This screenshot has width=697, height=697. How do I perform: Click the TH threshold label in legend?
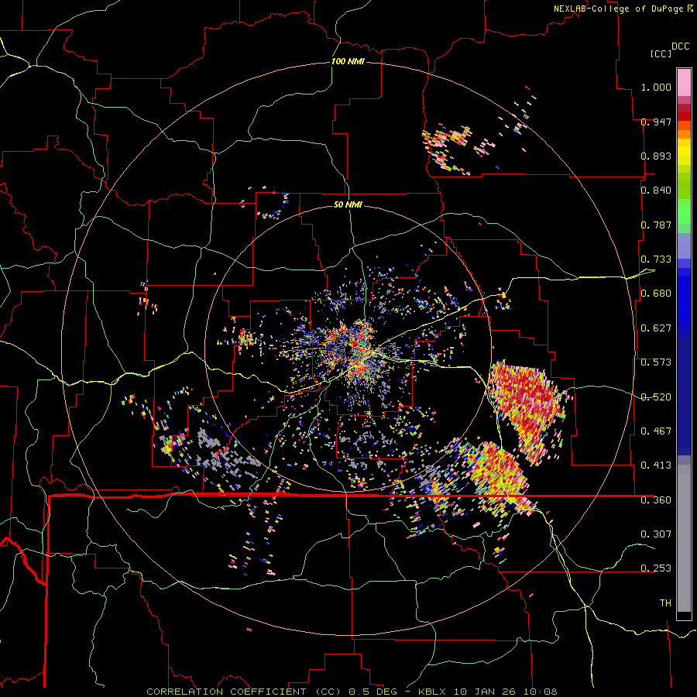coord(665,603)
